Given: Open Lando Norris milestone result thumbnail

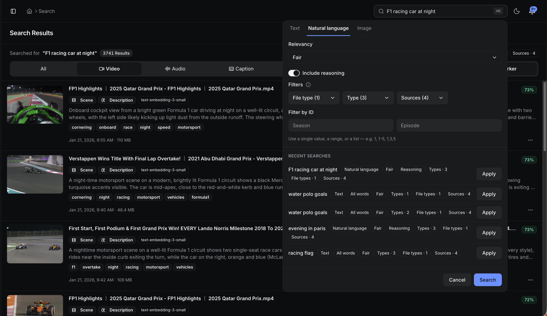Looking at the screenshot, I should [35, 244].
